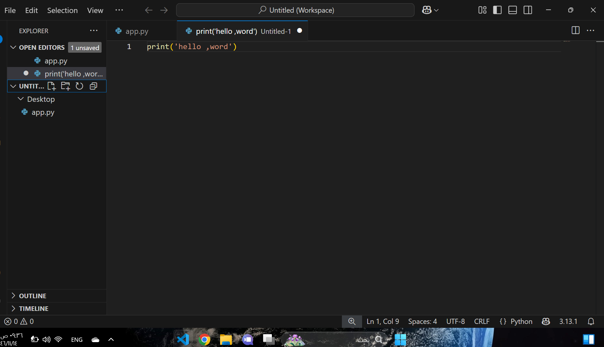
Task: Split the editor to the right
Action: click(x=575, y=31)
